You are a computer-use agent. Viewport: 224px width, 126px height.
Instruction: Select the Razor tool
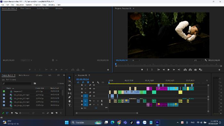click(69, 89)
